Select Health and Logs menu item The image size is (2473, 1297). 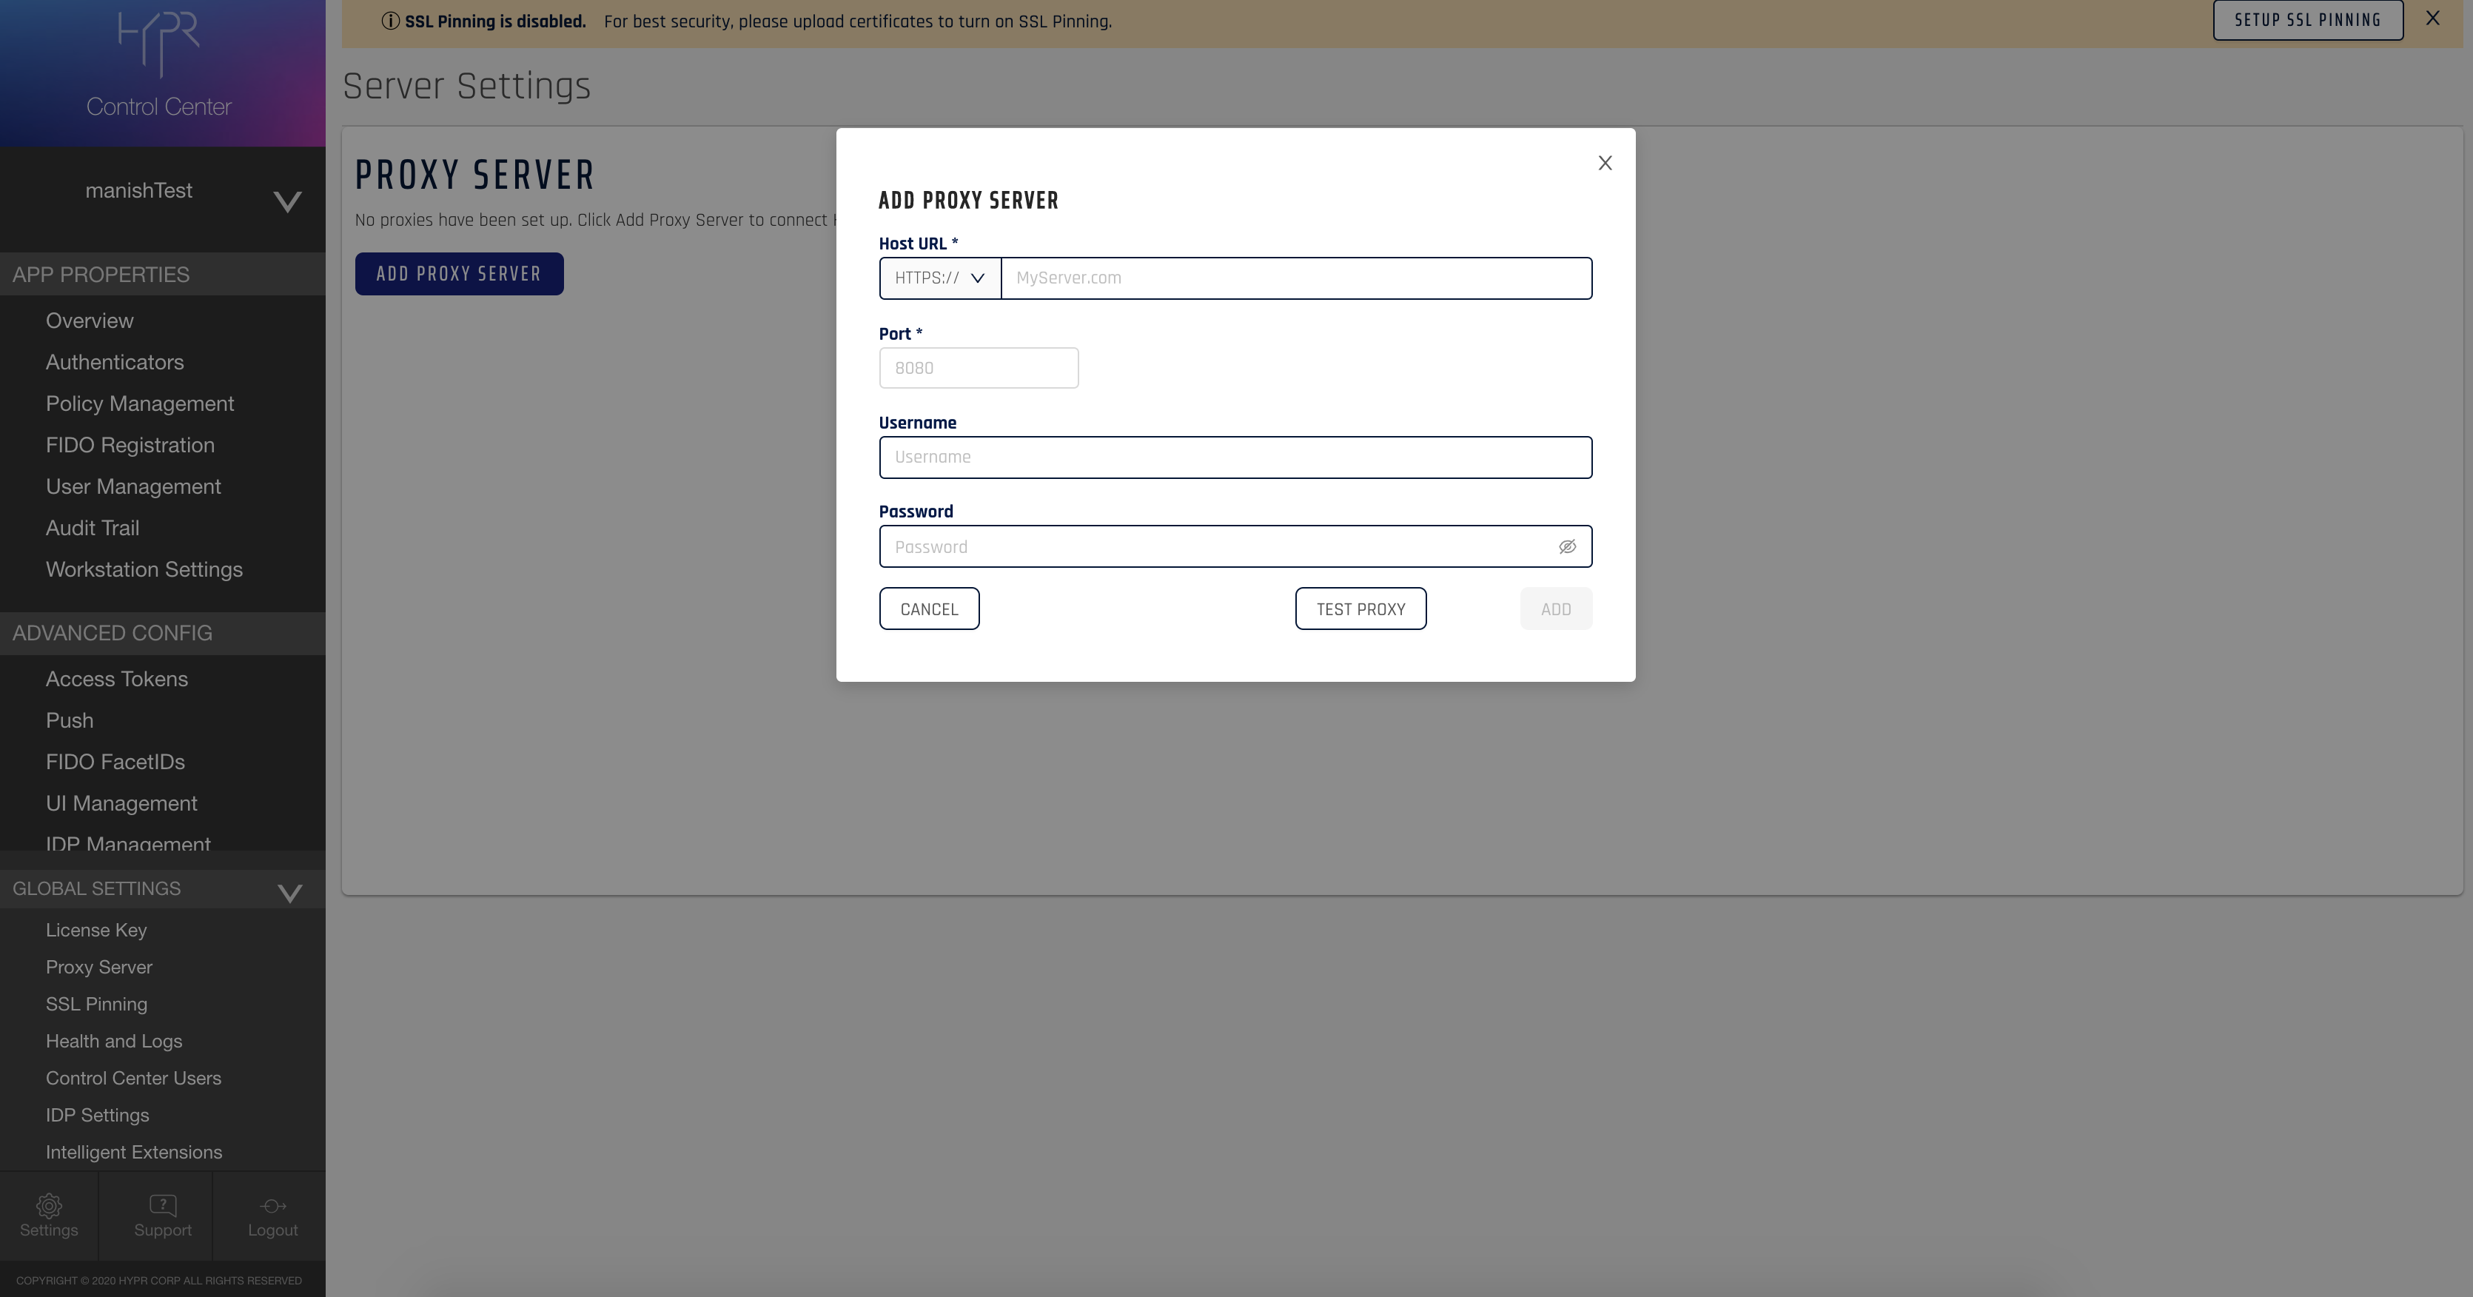pyautogui.click(x=113, y=1042)
